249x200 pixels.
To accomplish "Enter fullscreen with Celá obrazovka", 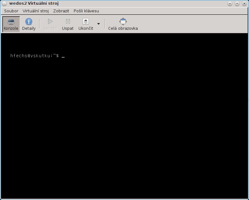I will [x=123, y=24].
